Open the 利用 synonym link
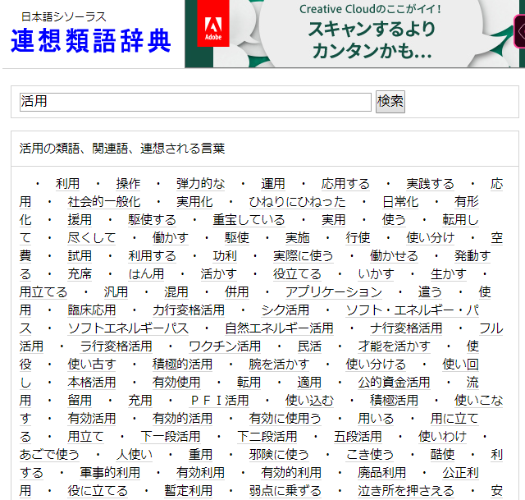Screen dimensions: 525x500 [x=67, y=184]
